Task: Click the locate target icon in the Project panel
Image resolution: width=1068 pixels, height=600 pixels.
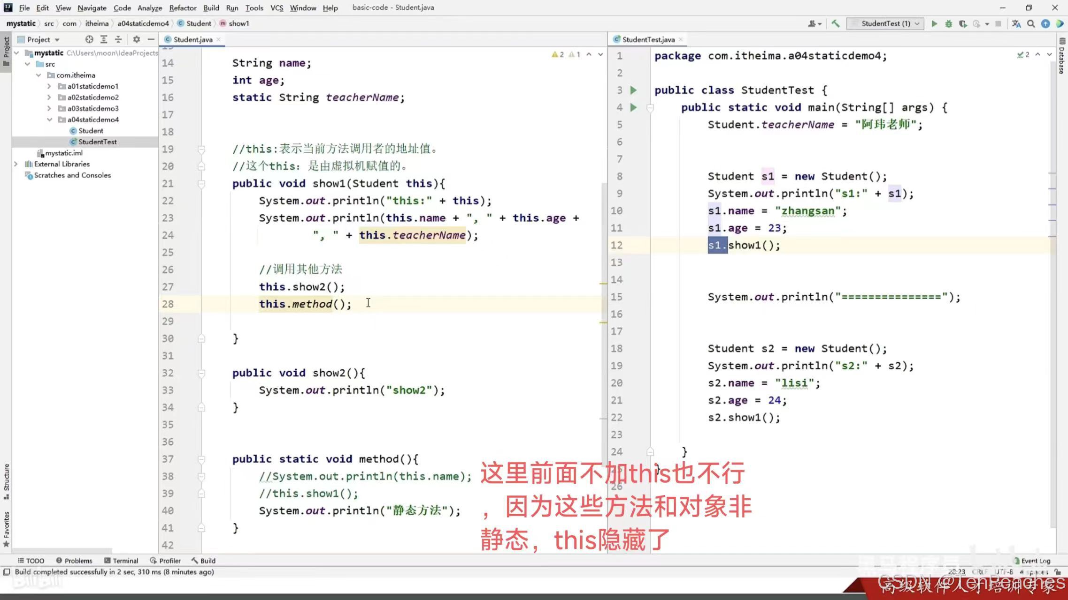Action: pyautogui.click(x=89, y=39)
